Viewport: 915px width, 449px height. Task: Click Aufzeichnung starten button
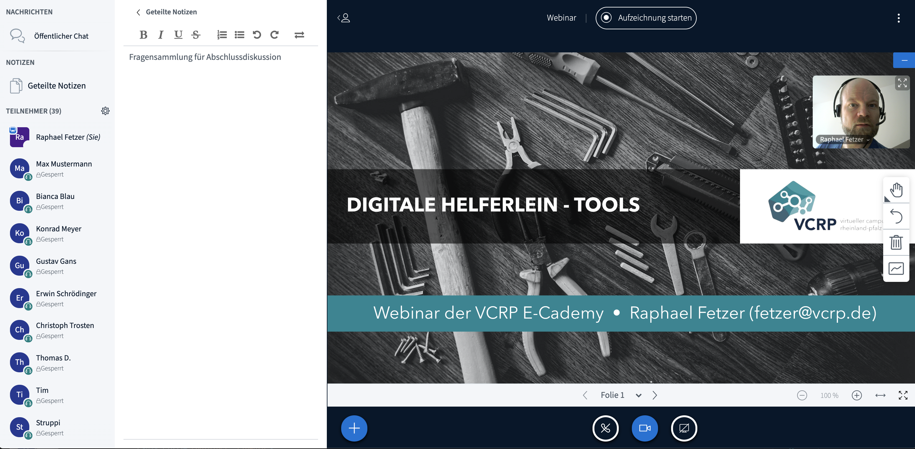[x=646, y=18]
